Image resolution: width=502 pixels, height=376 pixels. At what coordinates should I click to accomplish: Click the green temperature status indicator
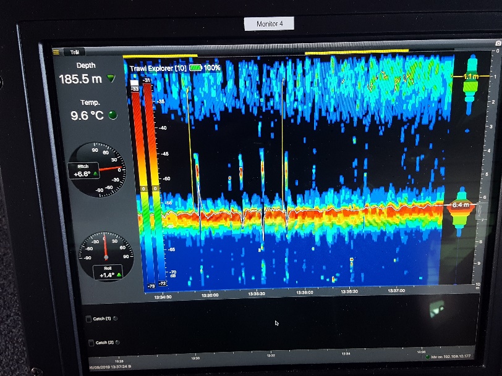click(113, 114)
